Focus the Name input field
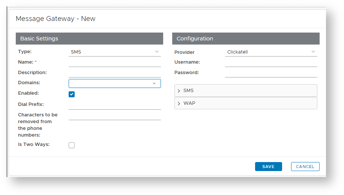The width and height of the screenshot is (344, 195). (x=114, y=62)
